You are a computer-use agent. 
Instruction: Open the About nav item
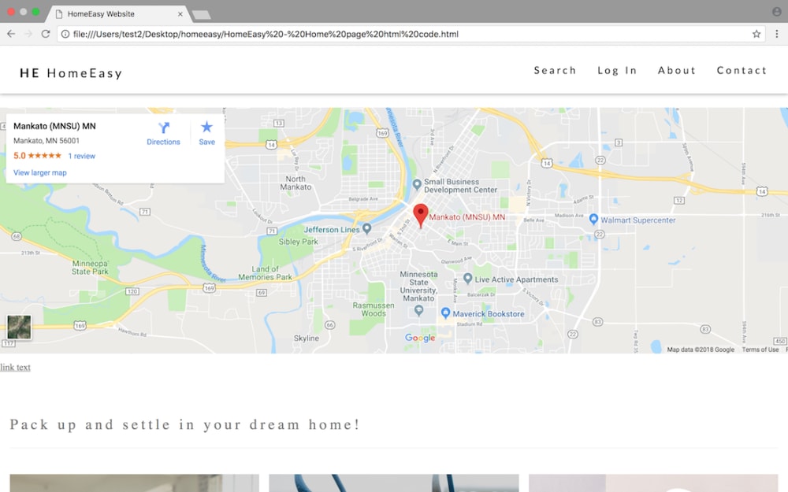tap(676, 71)
